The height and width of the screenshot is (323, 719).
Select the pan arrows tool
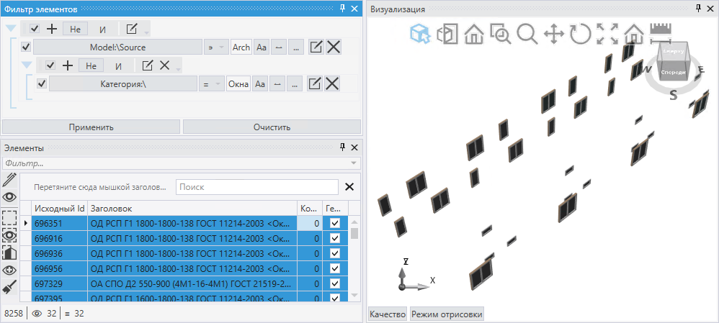(553, 34)
